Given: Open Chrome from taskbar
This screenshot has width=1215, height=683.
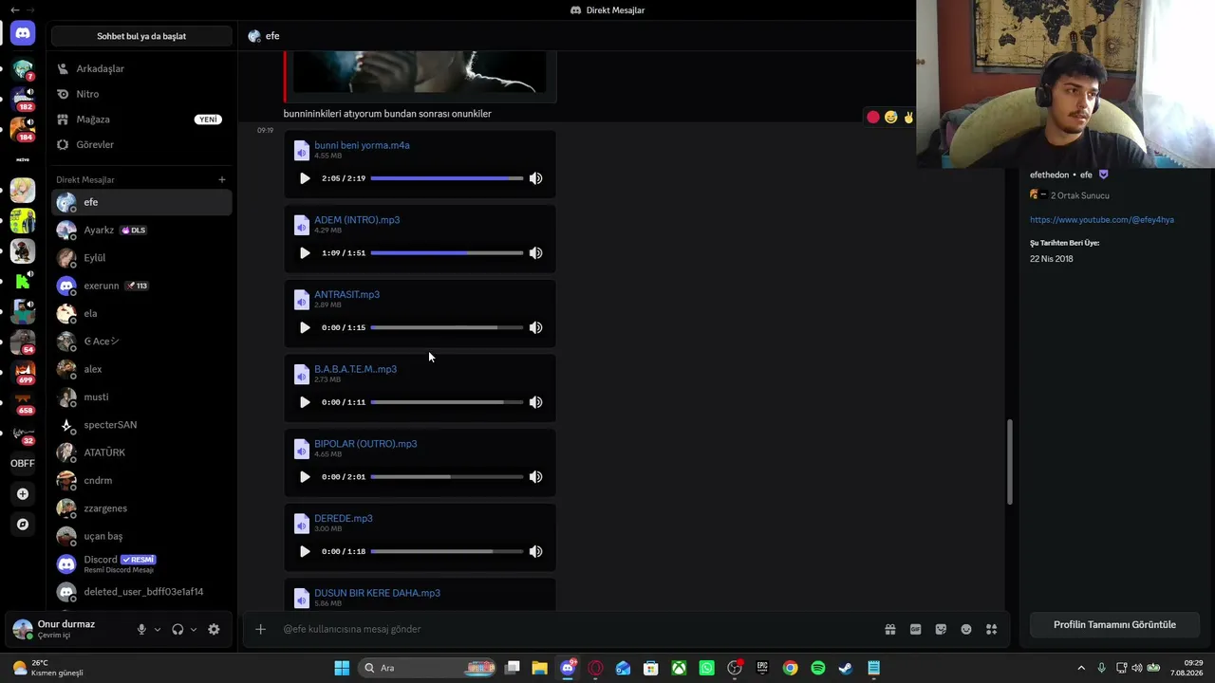Looking at the screenshot, I should click(x=790, y=668).
